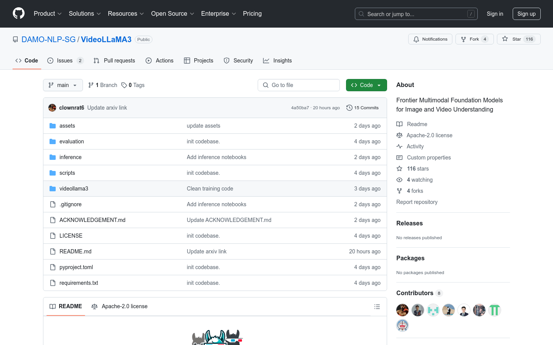Screen dimensions: 553x345
Task: Fork the repository
Action: [474, 39]
